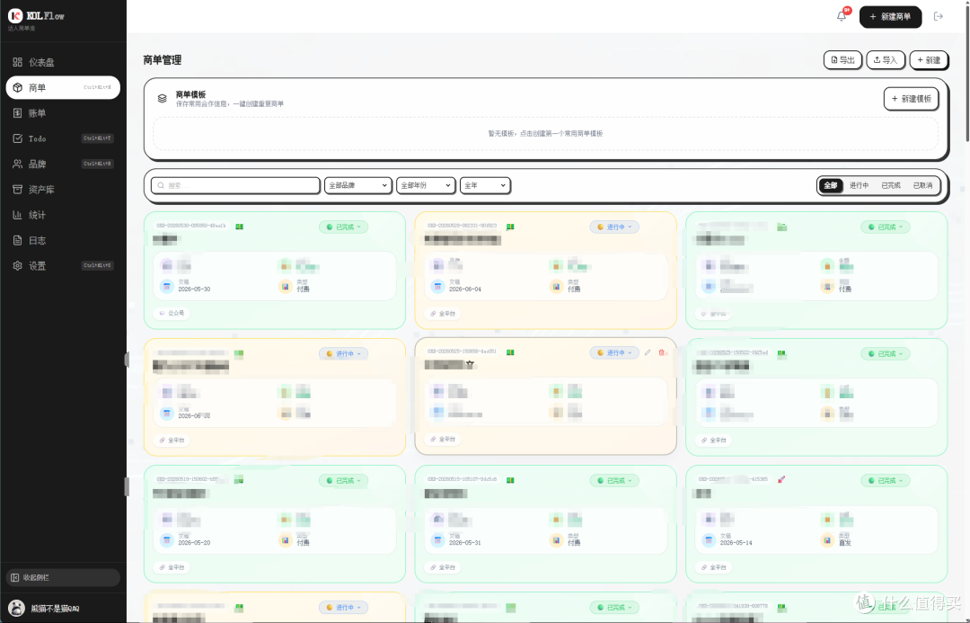Click the 商单模板 layers icon

point(162,99)
